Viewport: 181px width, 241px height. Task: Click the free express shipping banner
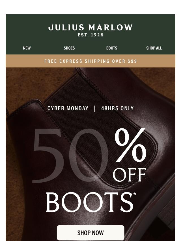pyautogui.click(x=90, y=61)
